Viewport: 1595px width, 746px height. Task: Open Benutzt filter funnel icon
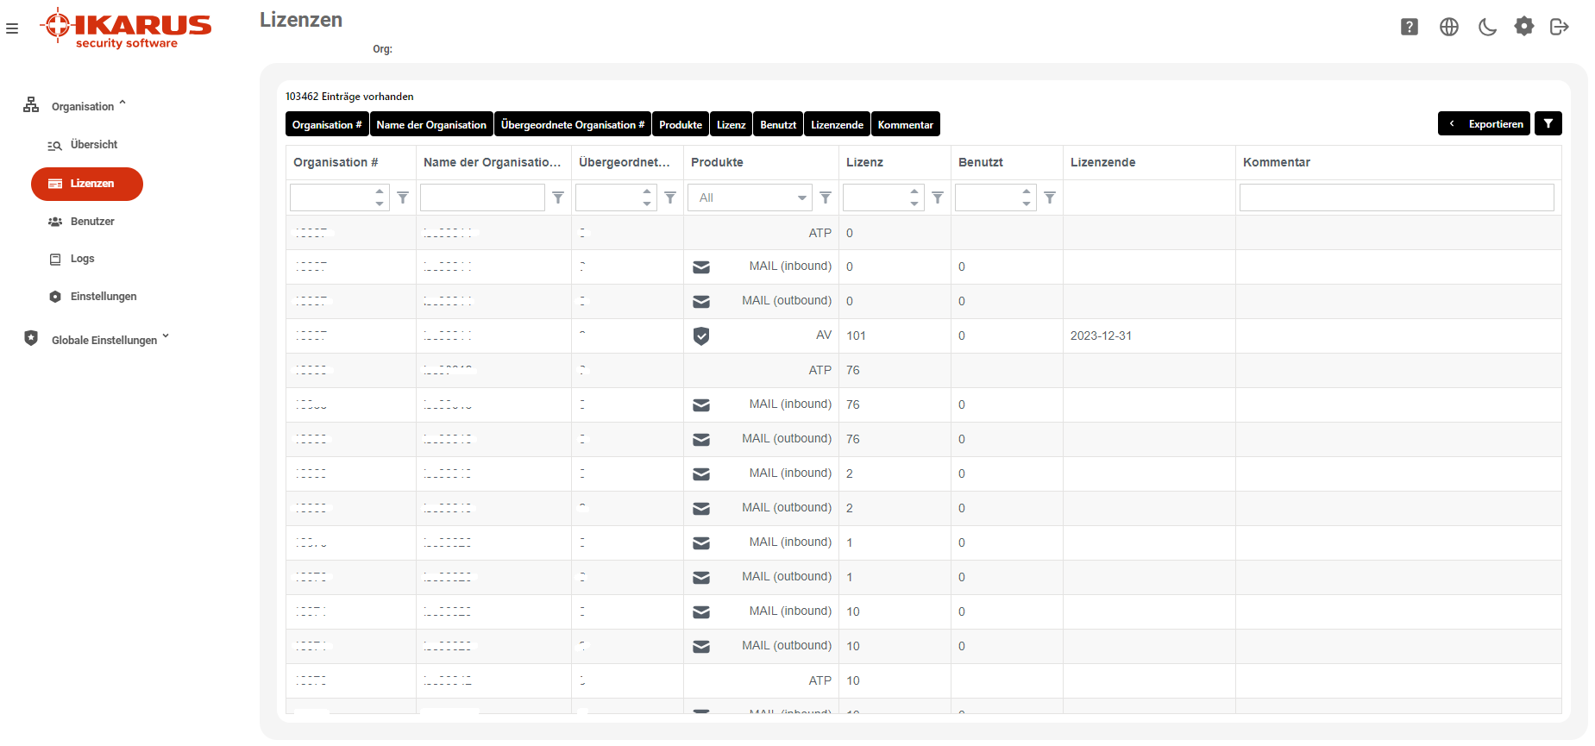click(1050, 197)
